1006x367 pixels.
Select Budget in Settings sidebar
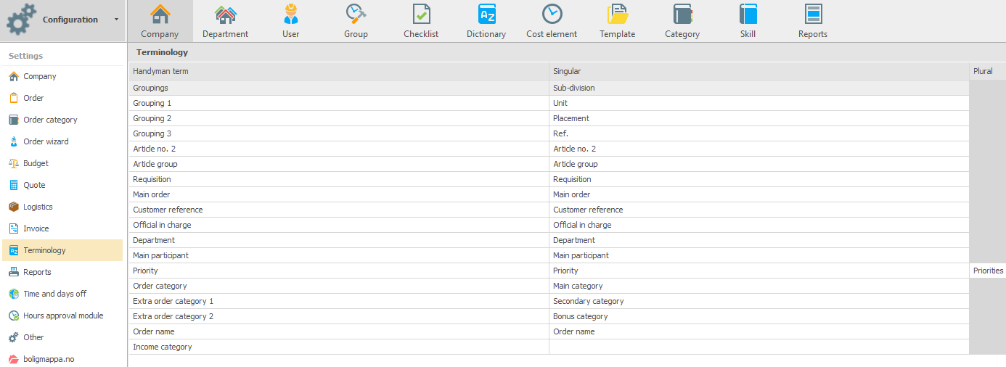point(62,163)
